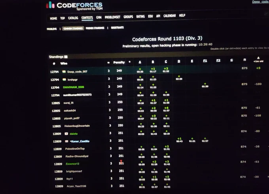Open Kener_Castillo user profile
Image resolution: width=269 pixels, height=194 pixels.
point(80,141)
